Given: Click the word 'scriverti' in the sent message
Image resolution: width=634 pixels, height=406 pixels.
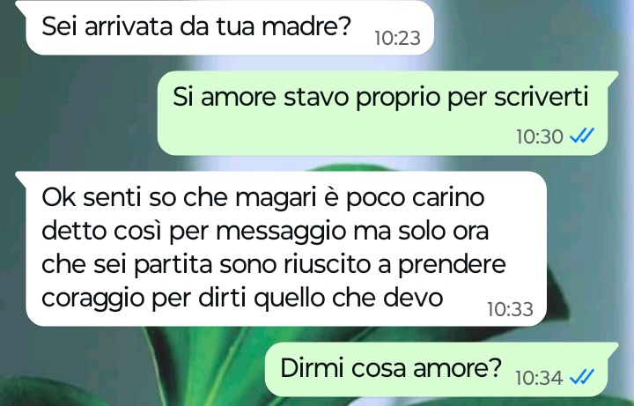Looking at the screenshot, I should coord(541,98).
